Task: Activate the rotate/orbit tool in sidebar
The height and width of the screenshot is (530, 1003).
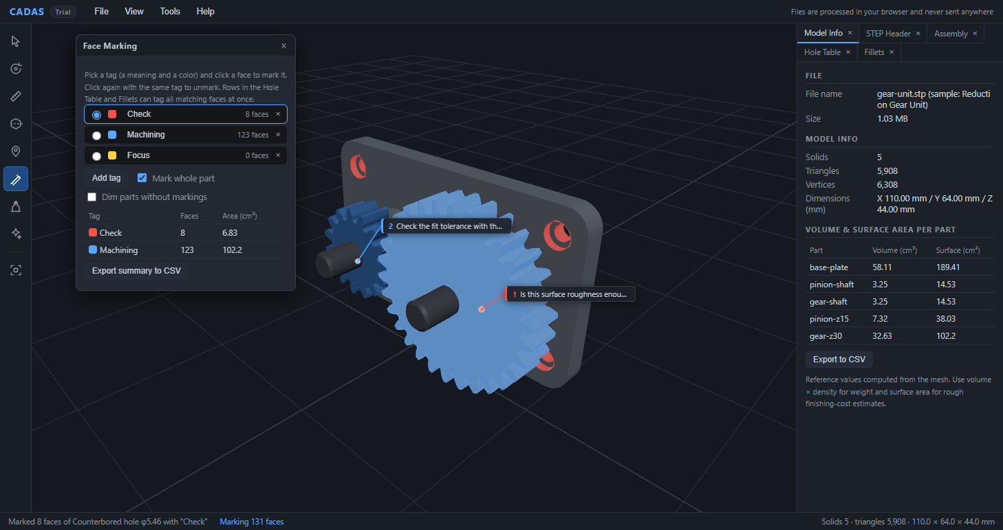Action: coord(16,69)
